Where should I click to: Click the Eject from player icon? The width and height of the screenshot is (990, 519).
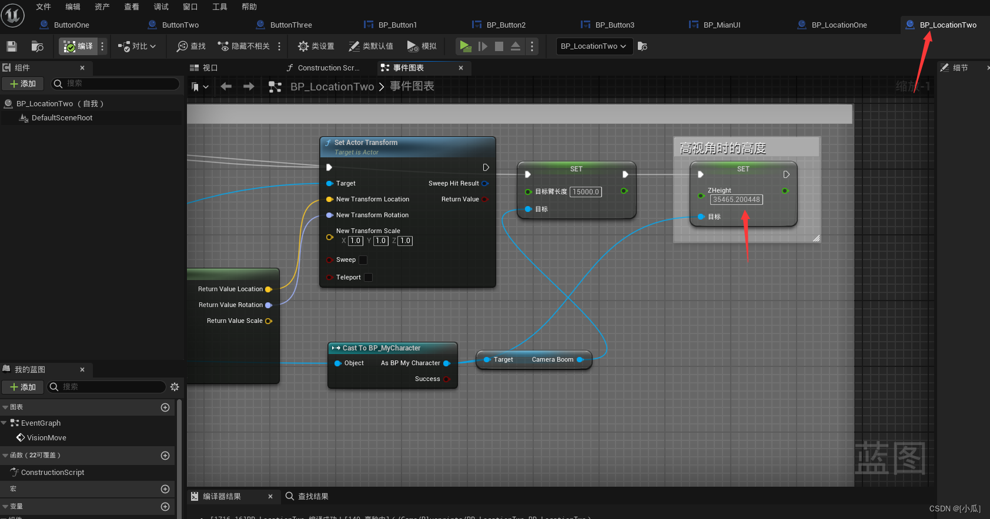coord(516,46)
